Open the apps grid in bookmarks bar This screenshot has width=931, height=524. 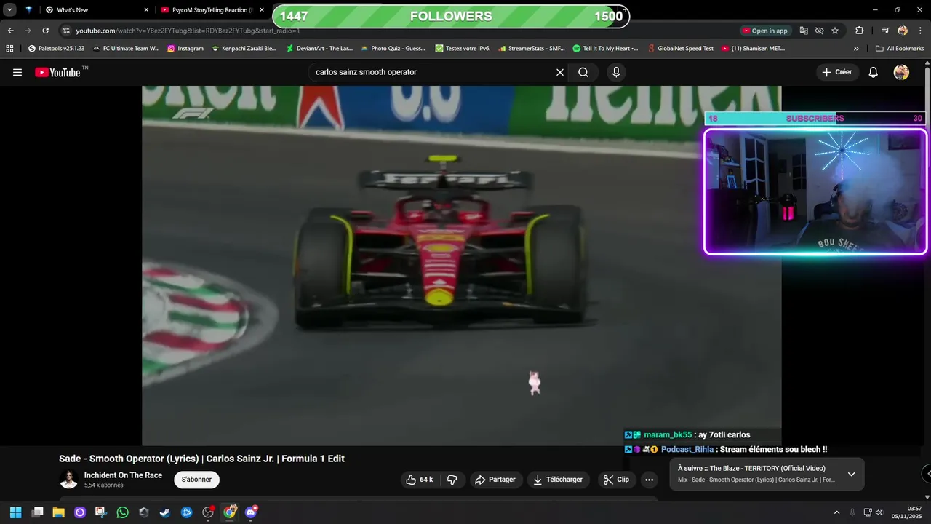point(9,49)
